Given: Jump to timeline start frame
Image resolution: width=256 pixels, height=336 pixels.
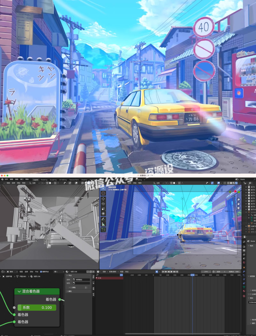Looking at the screenshot, I should (163, 272).
